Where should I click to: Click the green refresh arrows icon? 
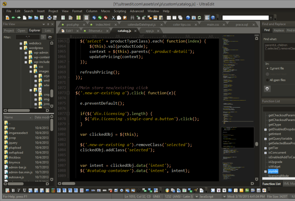pyautogui.click(x=199, y=18)
